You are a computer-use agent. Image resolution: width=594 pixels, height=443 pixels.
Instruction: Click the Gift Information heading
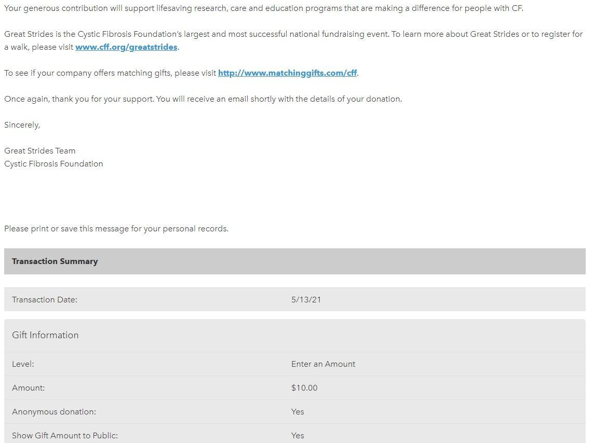45,335
